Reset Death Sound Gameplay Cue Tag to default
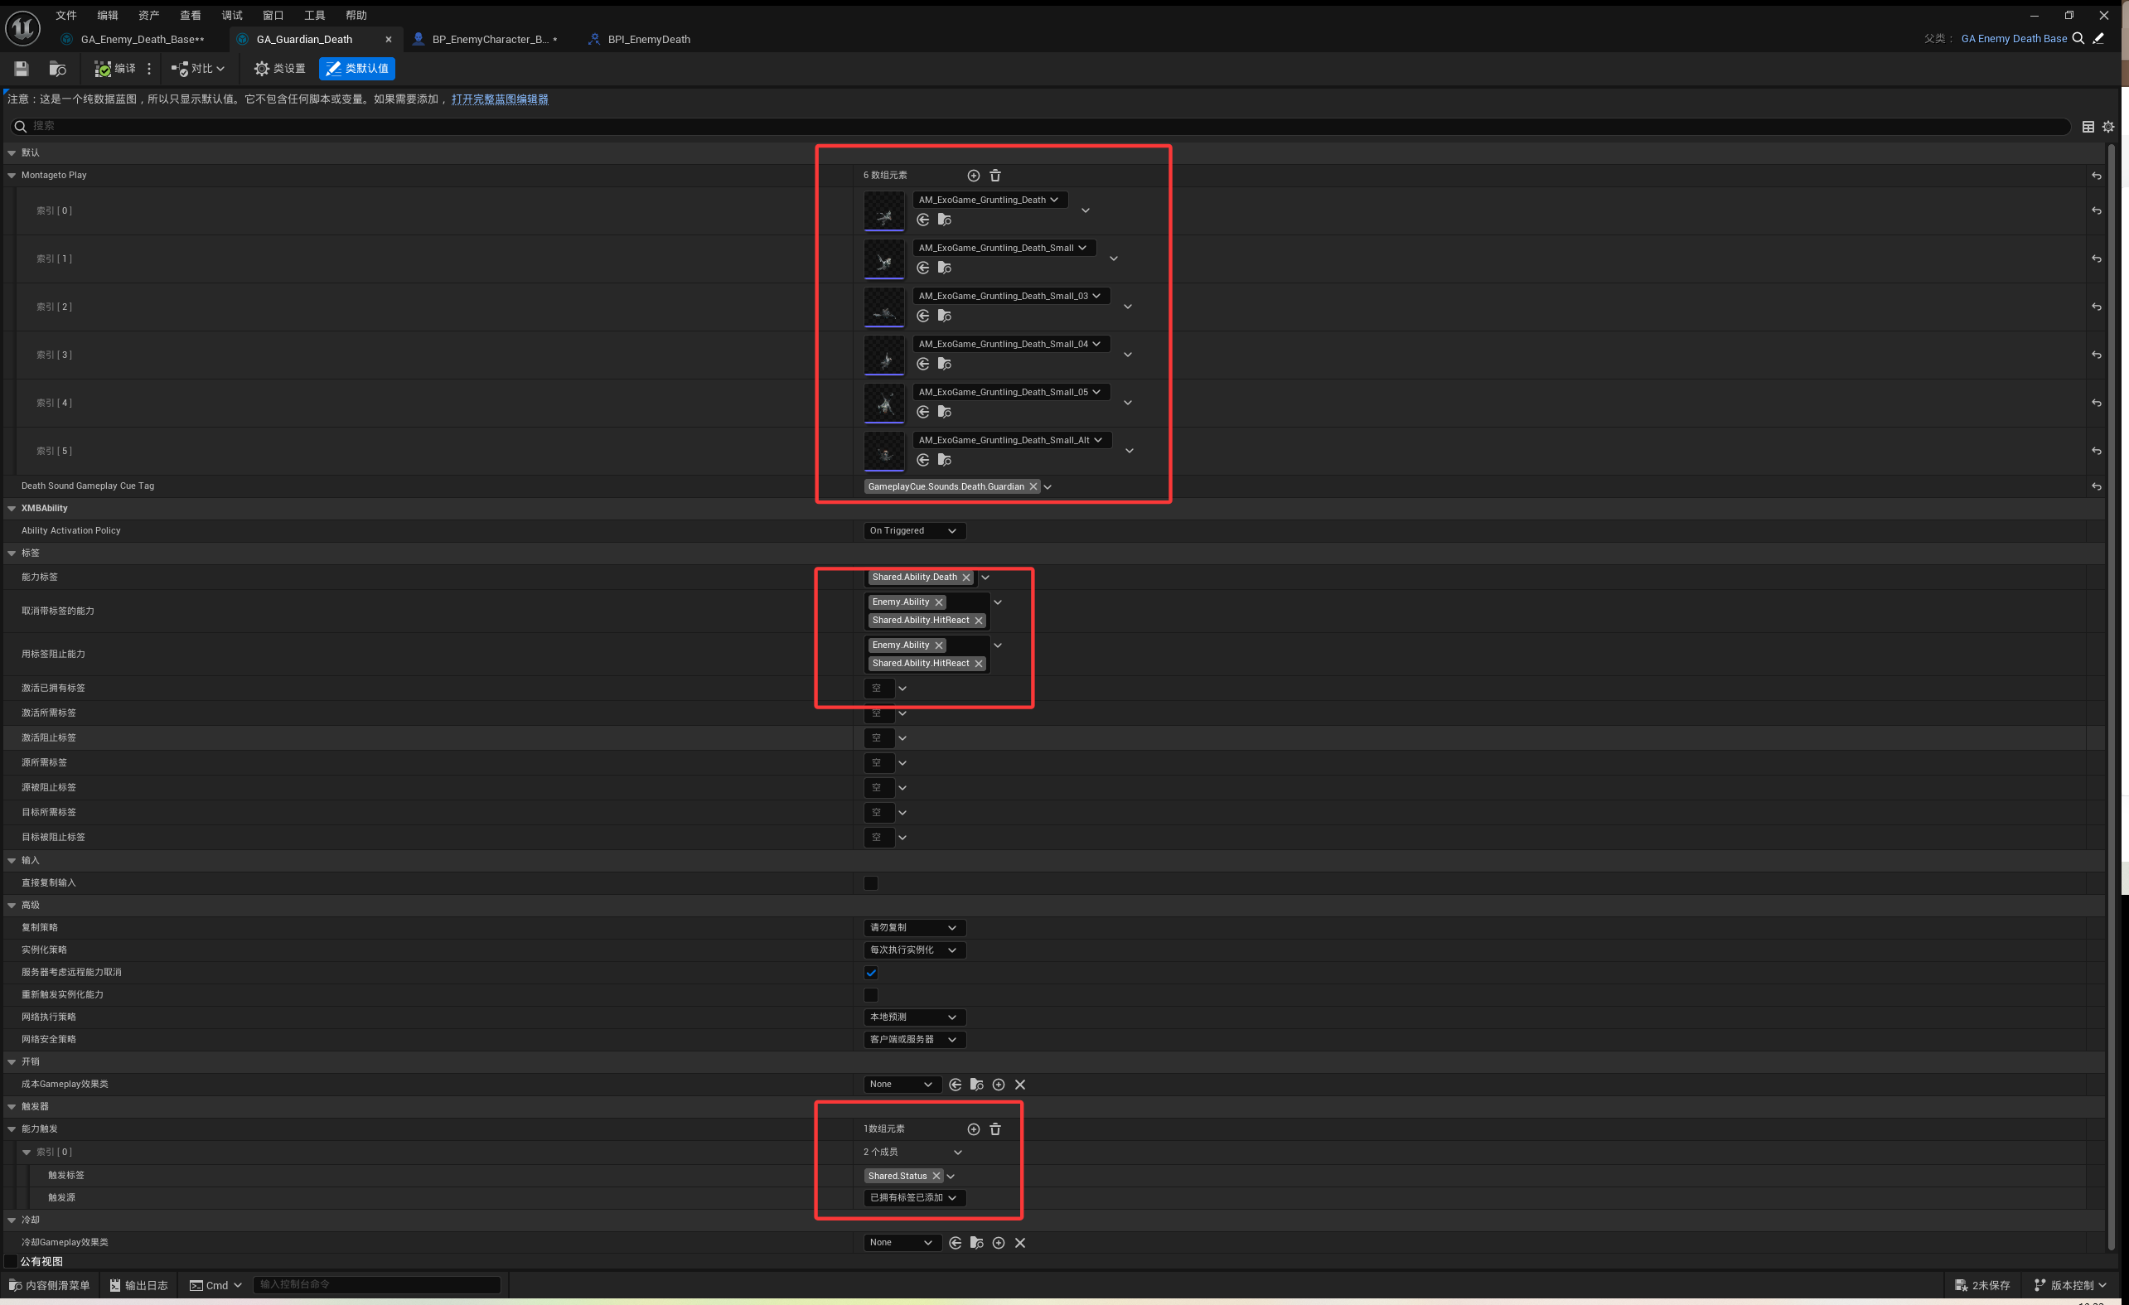 2095,486
